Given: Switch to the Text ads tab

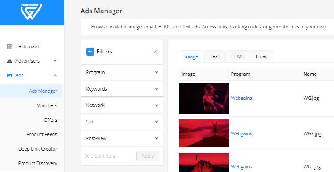Looking at the screenshot, I should (x=214, y=56).
